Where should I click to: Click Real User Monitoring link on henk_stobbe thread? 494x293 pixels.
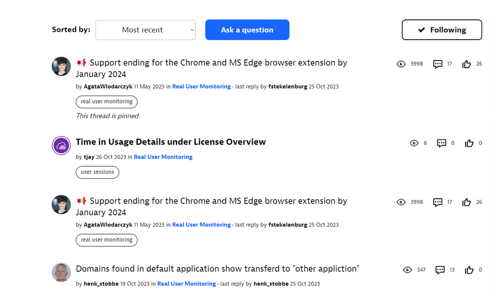187,284
